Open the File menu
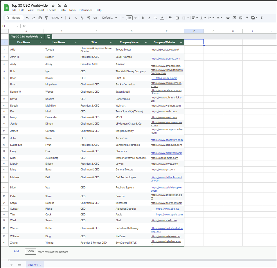 14,10
